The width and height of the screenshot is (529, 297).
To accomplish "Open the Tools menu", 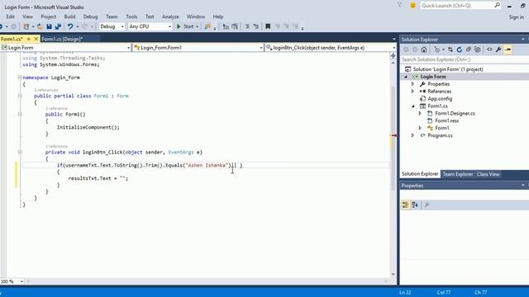I will pos(131,16).
